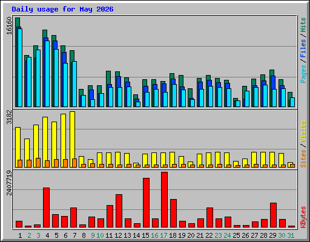Click the Pages legend label
Viewport: 310px width, 242px height.
[x=303, y=74]
